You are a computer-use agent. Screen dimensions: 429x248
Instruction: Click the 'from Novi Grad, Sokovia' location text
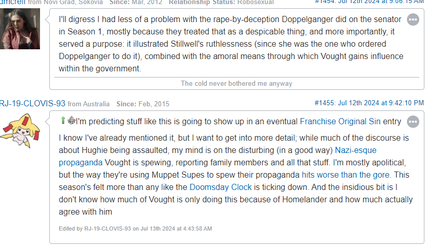(x=65, y=2)
